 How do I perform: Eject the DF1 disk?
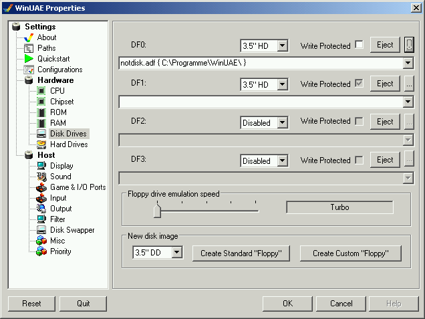(385, 84)
